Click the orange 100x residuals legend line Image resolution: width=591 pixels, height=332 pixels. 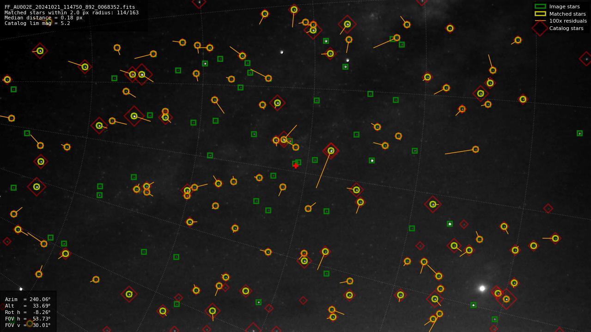pyautogui.click(x=540, y=21)
